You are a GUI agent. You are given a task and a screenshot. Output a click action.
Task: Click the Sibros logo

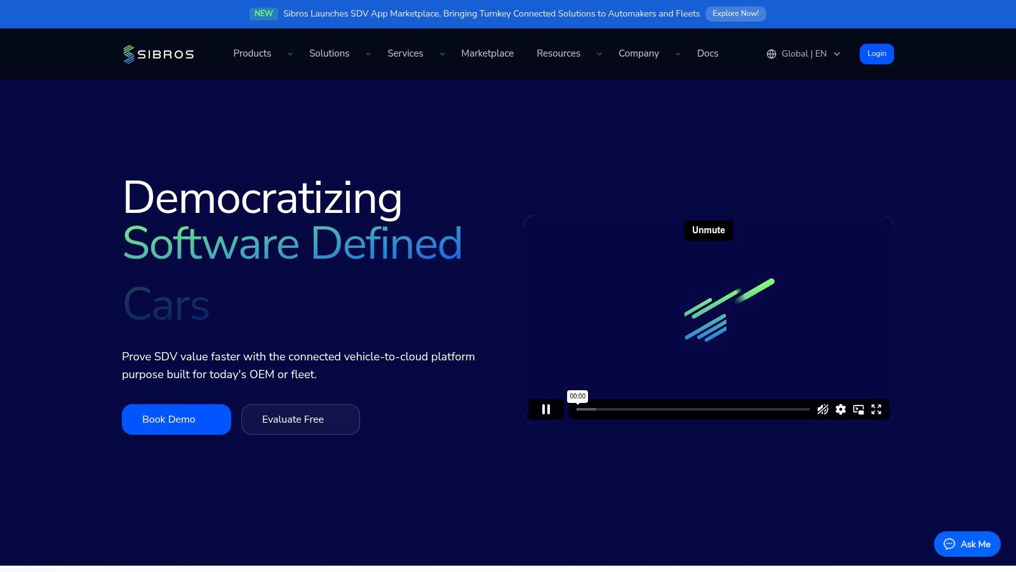[x=159, y=54]
